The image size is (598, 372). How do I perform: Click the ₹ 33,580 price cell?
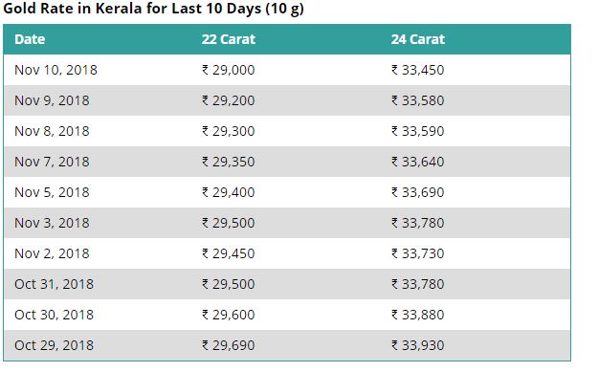coord(417,100)
